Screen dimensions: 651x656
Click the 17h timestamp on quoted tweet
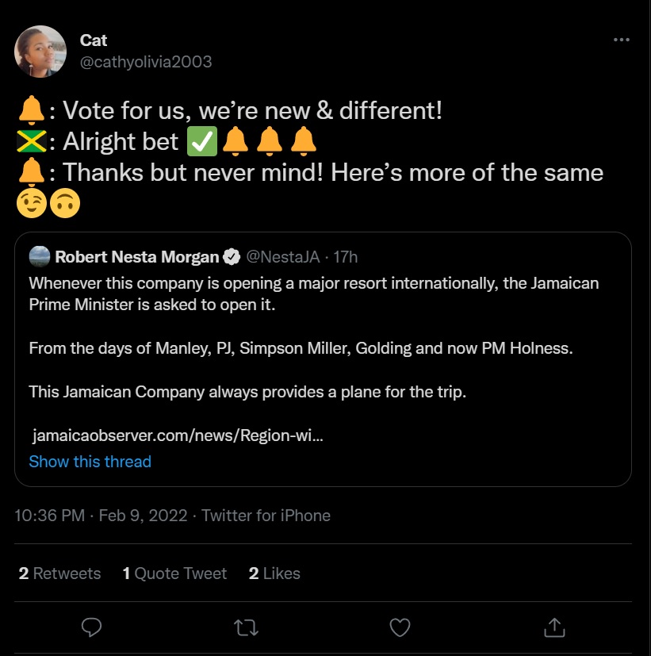[x=346, y=256]
